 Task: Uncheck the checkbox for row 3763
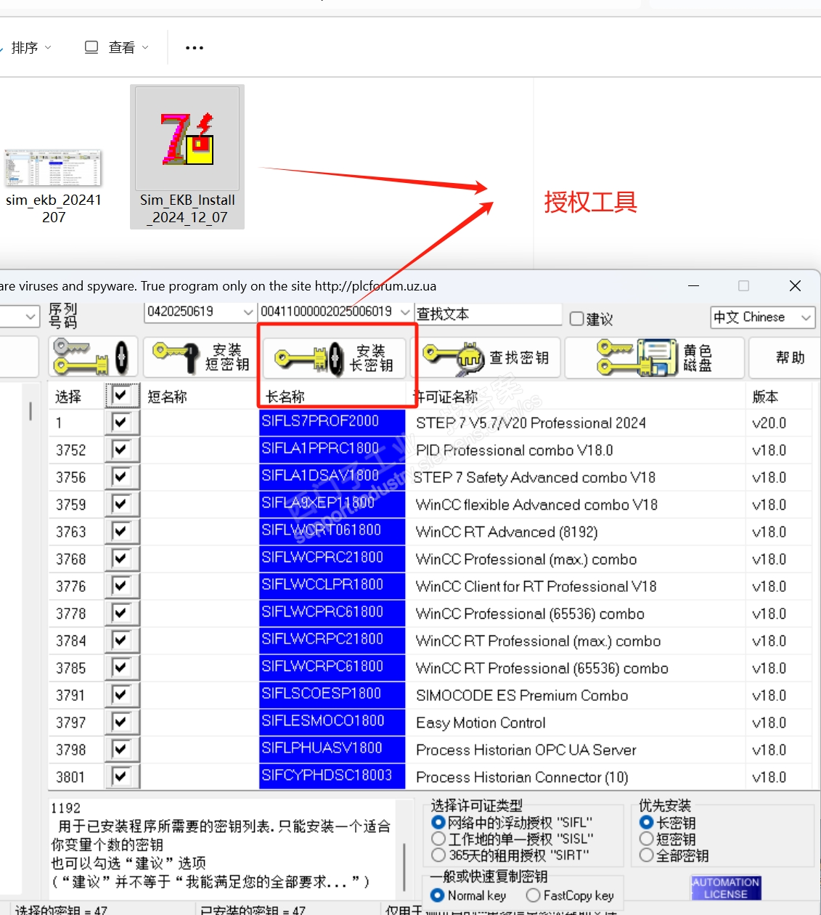click(x=121, y=532)
